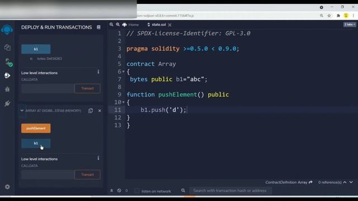Screen dimensions: 358x201
Task: Click browser zoom magnifier in address bar
Action: coord(322,16)
